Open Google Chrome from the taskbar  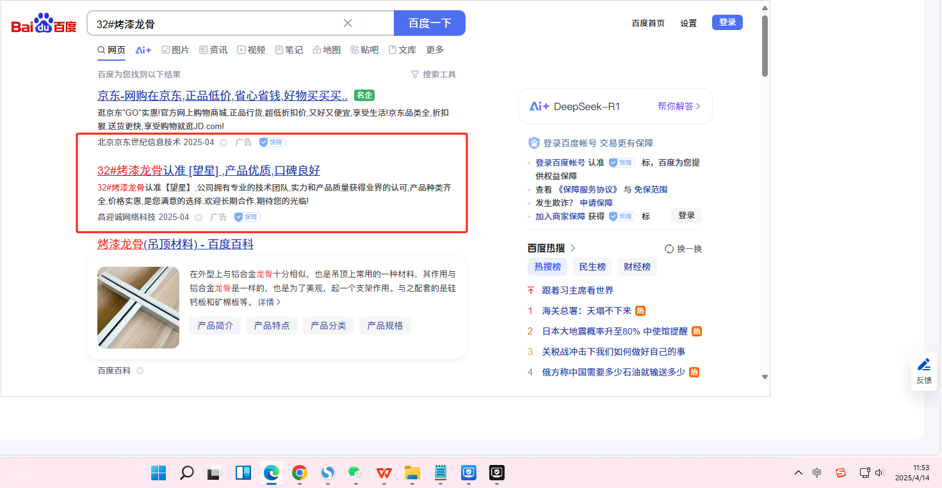point(299,473)
